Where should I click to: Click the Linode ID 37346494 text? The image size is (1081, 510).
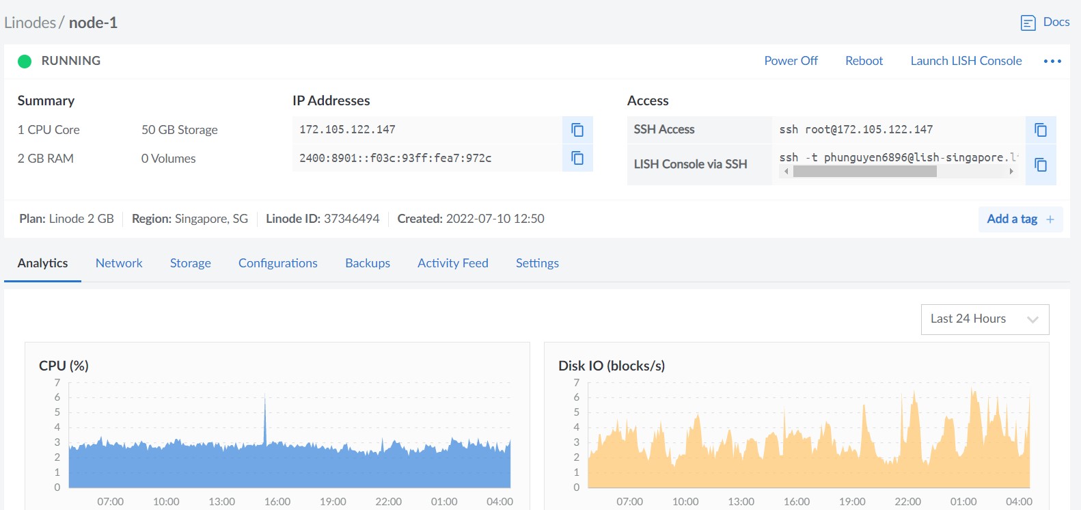pos(323,219)
